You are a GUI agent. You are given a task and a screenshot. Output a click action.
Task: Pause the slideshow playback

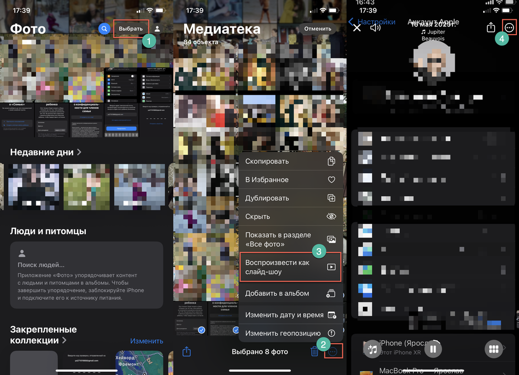(x=433, y=349)
